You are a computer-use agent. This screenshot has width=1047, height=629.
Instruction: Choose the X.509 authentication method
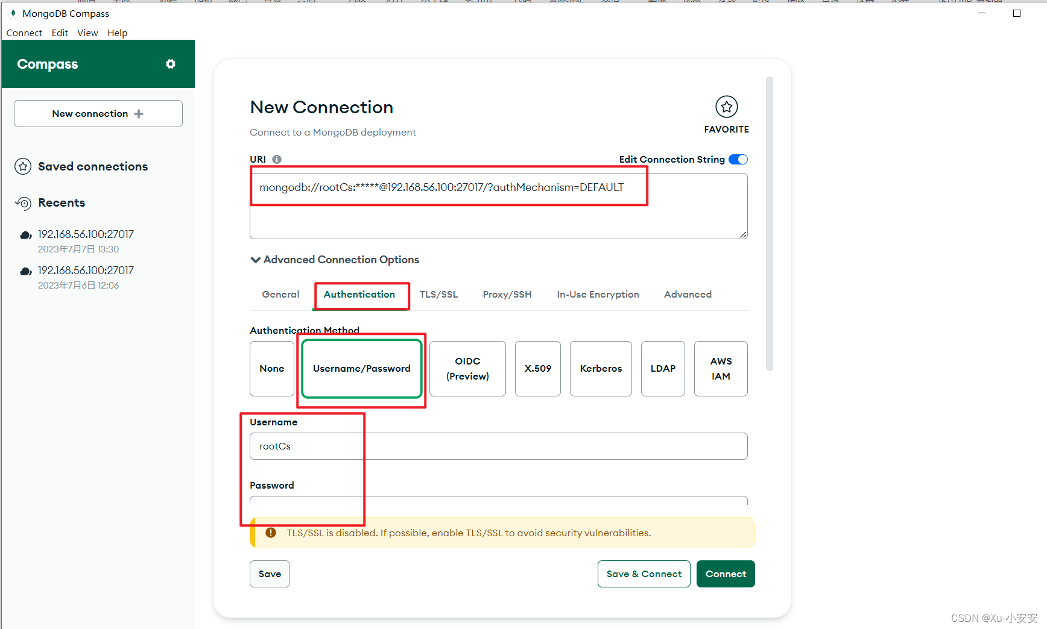tap(537, 369)
